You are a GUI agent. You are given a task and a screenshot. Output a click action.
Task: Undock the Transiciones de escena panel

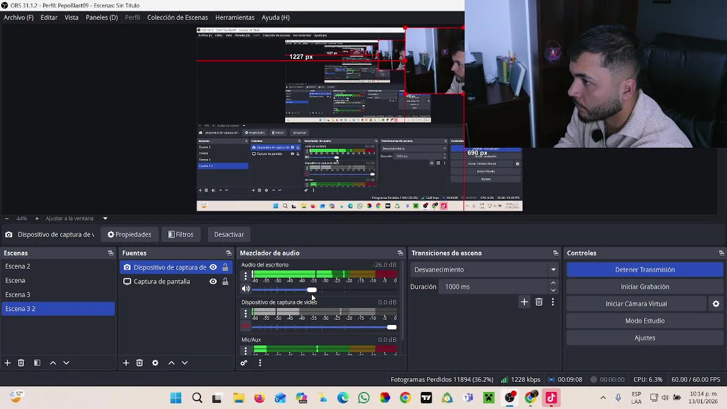(x=555, y=253)
